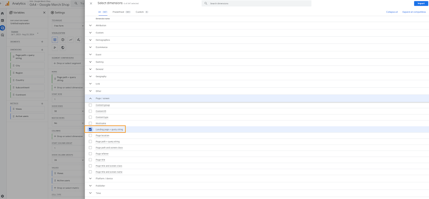Expand the Event category
The width and height of the screenshot is (429, 199).
91,55
